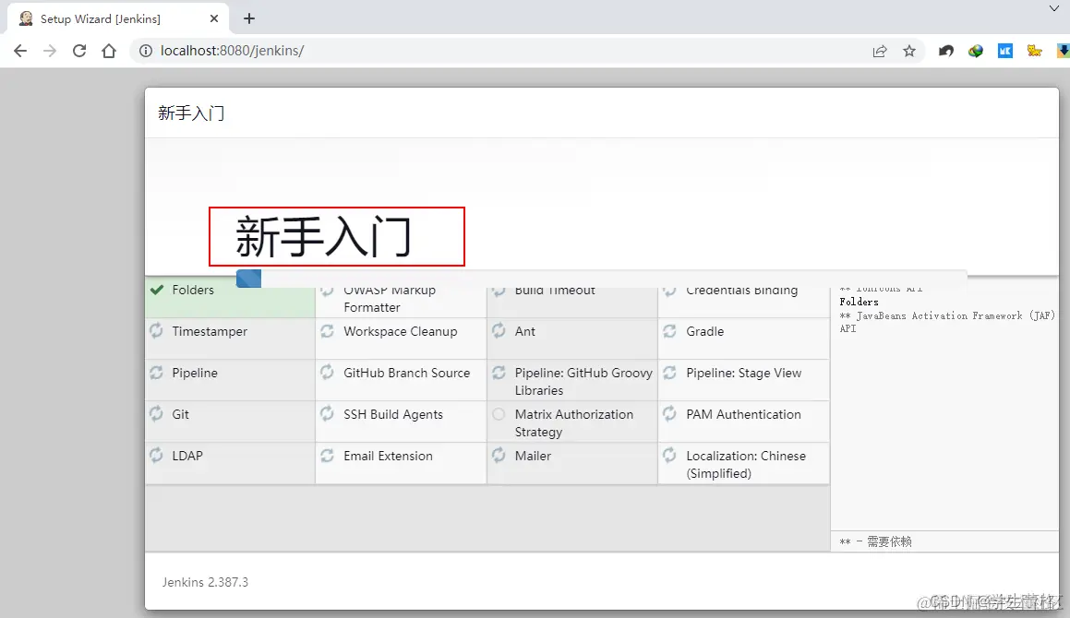This screenshot has height=618, width=1070.
Task: Click the green check next to Folders
Action: point(157,290)
